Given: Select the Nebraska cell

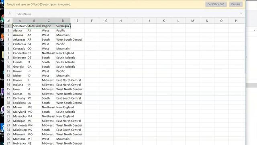Looking at the screenshot, I should [20, 143].
